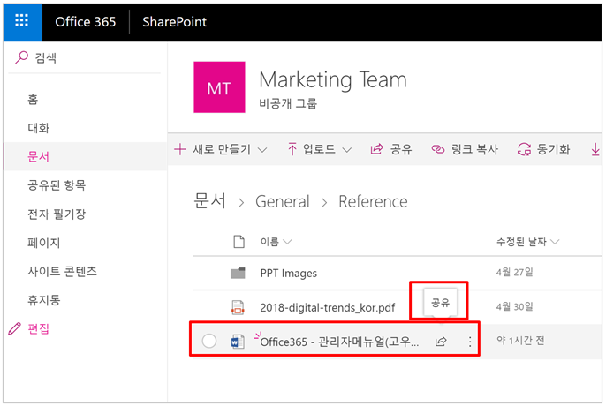
Task: Open 휴지통 in the left navigation
Action: 43,300
